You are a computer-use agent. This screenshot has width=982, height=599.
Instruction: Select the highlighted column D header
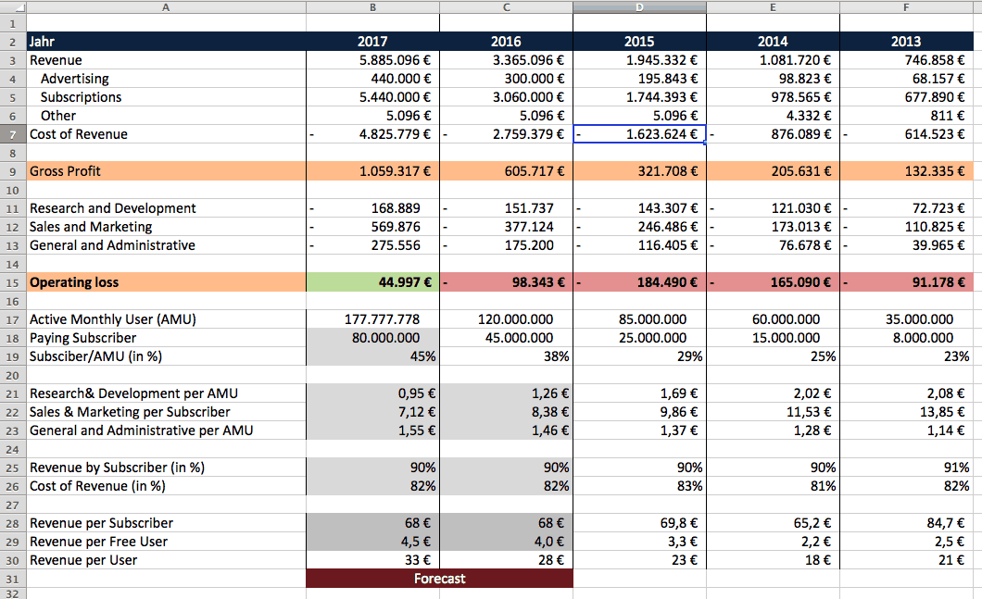coord(639,6)
